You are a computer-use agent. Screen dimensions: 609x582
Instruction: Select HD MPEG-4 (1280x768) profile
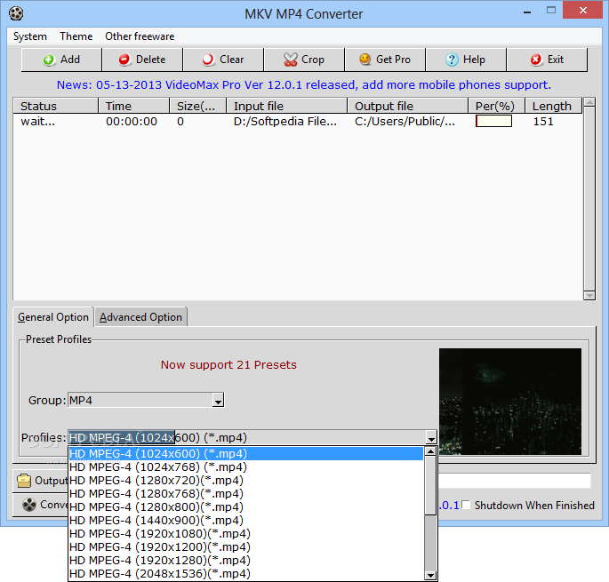point(246,493)
